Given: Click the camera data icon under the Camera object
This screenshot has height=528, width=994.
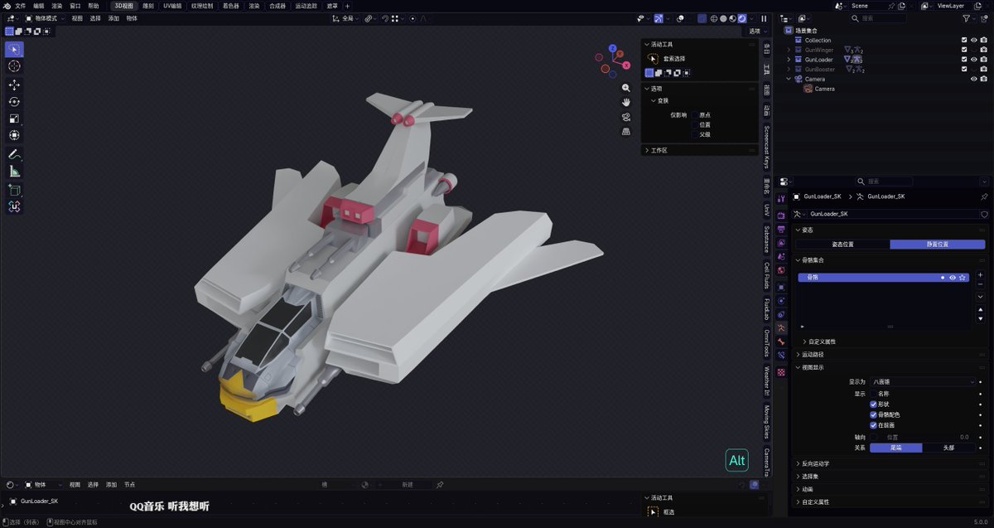Looking at the screenshot, I should click(x=808, y=89).
